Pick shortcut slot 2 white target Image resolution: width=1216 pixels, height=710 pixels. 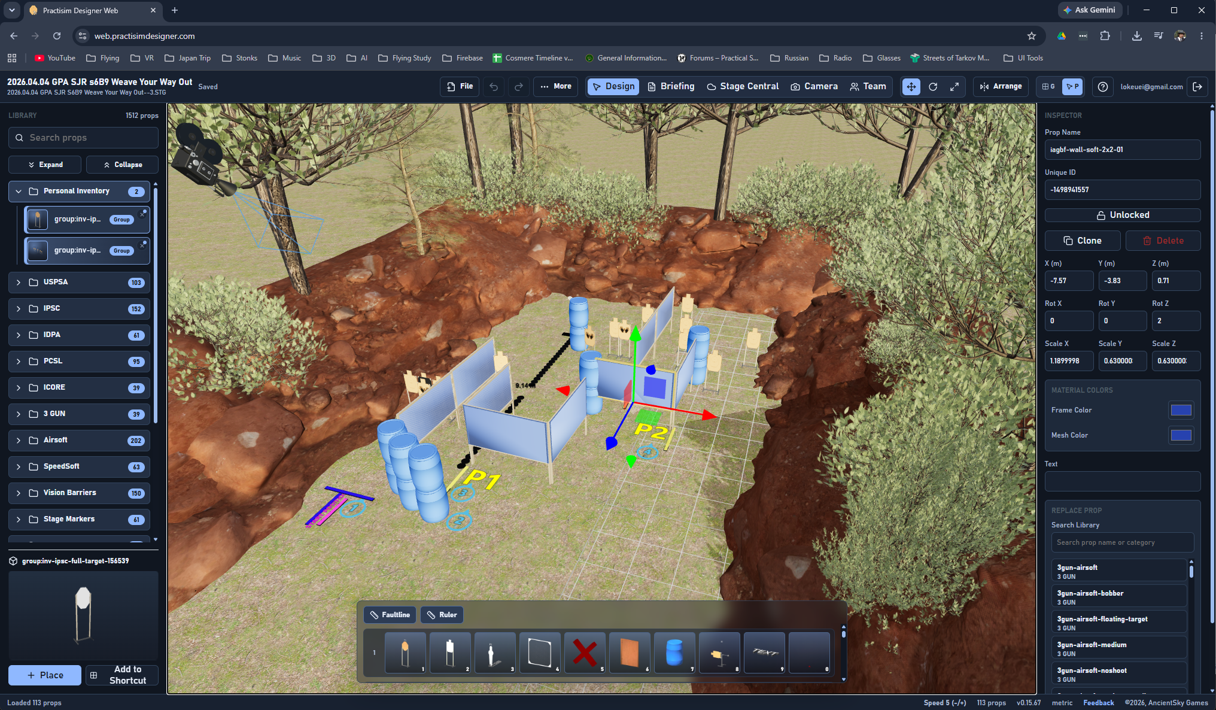pos(450,653)
